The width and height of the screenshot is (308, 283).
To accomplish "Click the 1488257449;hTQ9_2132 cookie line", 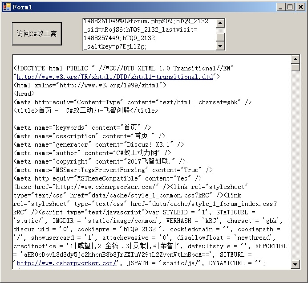I will click(119, 38).
